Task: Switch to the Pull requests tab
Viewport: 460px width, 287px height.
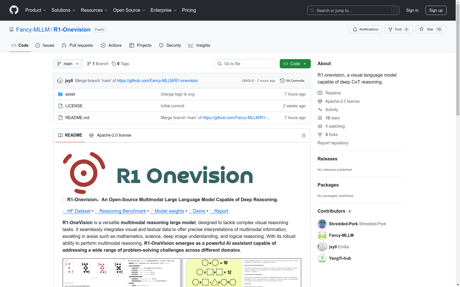Action: pos(77,45)
